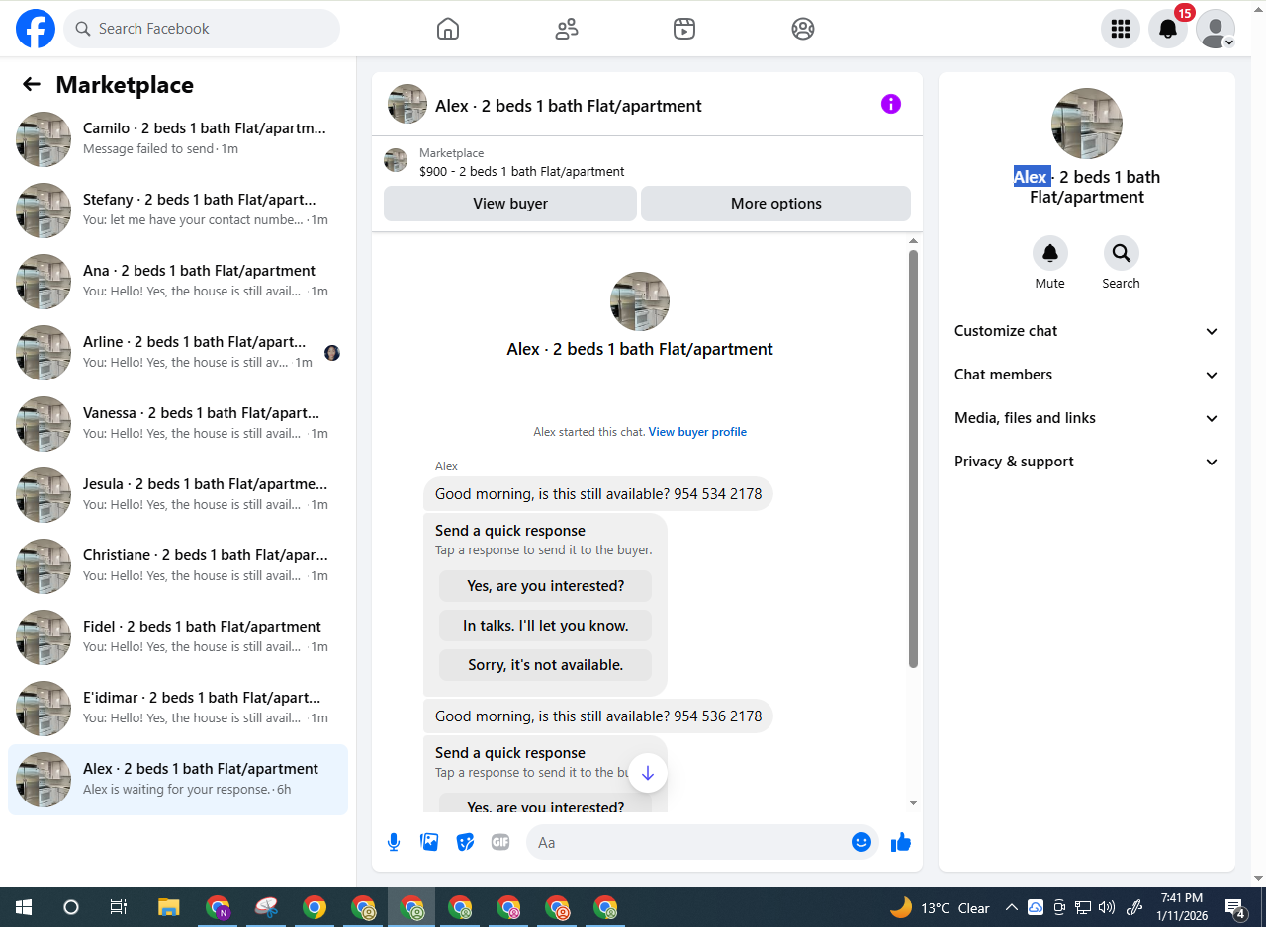
Task: Choose a sticker with the sticker icon
Action: (465, 842)
